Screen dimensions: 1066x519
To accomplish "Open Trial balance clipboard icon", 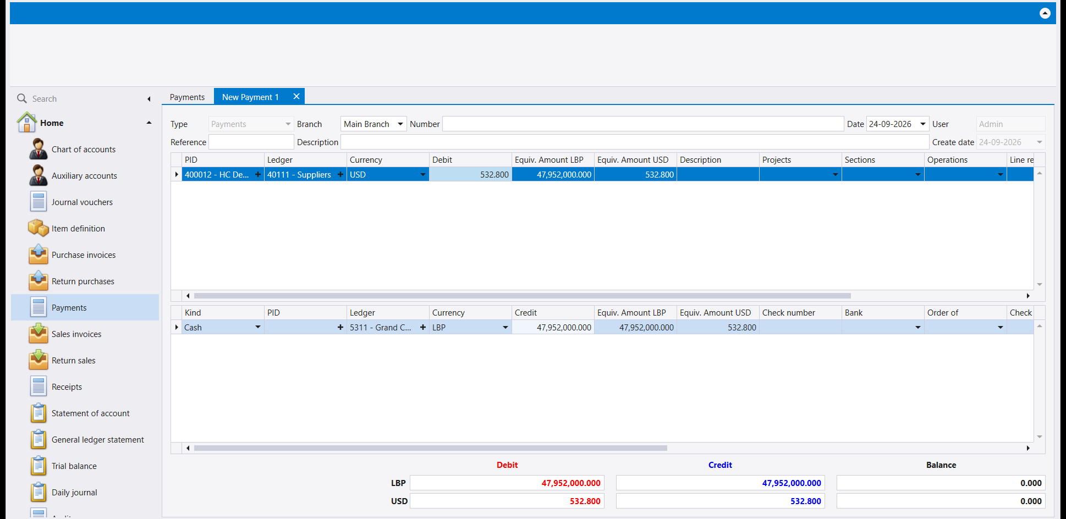I will point(38,466).
